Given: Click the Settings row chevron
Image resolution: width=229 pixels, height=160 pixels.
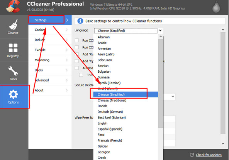Looking at the screenshot, I should 67,20.
